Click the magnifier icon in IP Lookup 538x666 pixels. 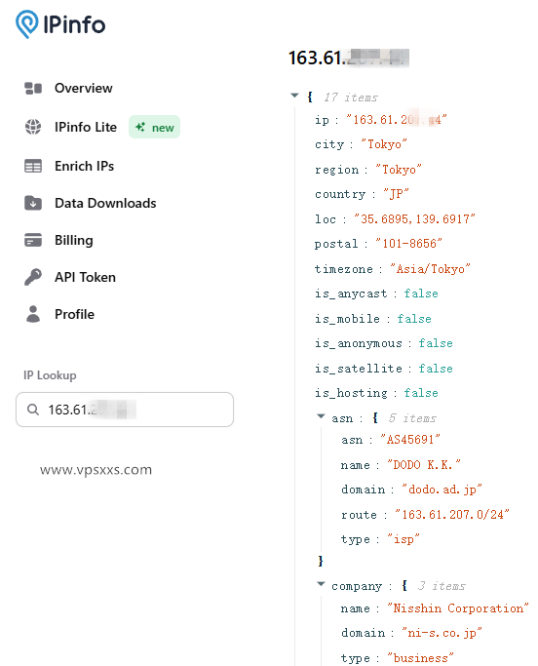(33, 410)
